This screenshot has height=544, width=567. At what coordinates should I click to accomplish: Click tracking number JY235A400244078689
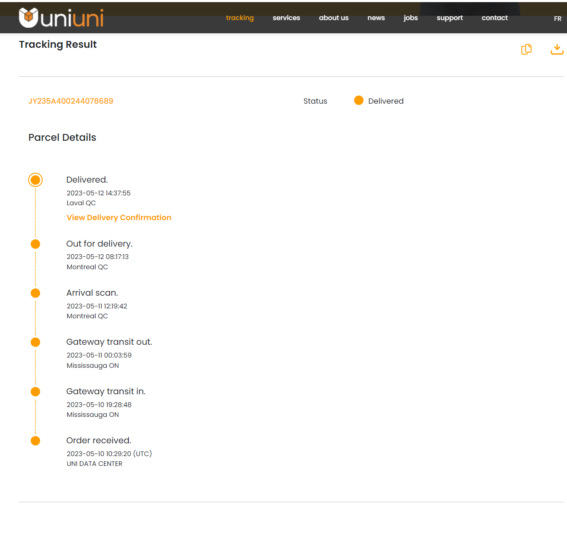point(71,101)
